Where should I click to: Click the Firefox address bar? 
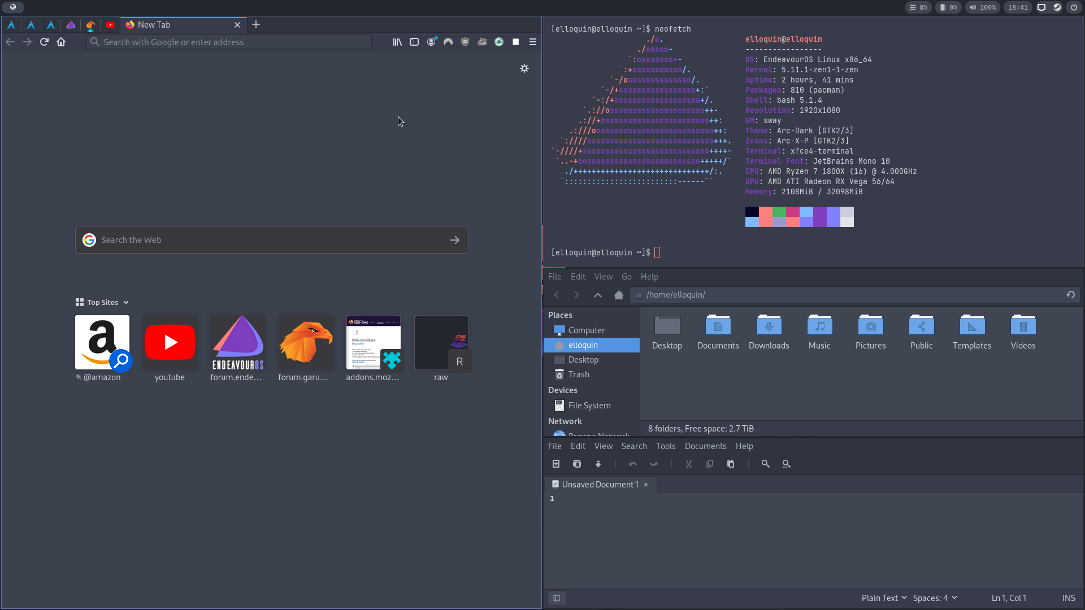[229, 42]
